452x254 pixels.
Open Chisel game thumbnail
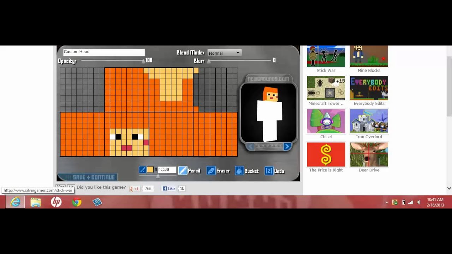pyautogui.click(x=326, y=121)
